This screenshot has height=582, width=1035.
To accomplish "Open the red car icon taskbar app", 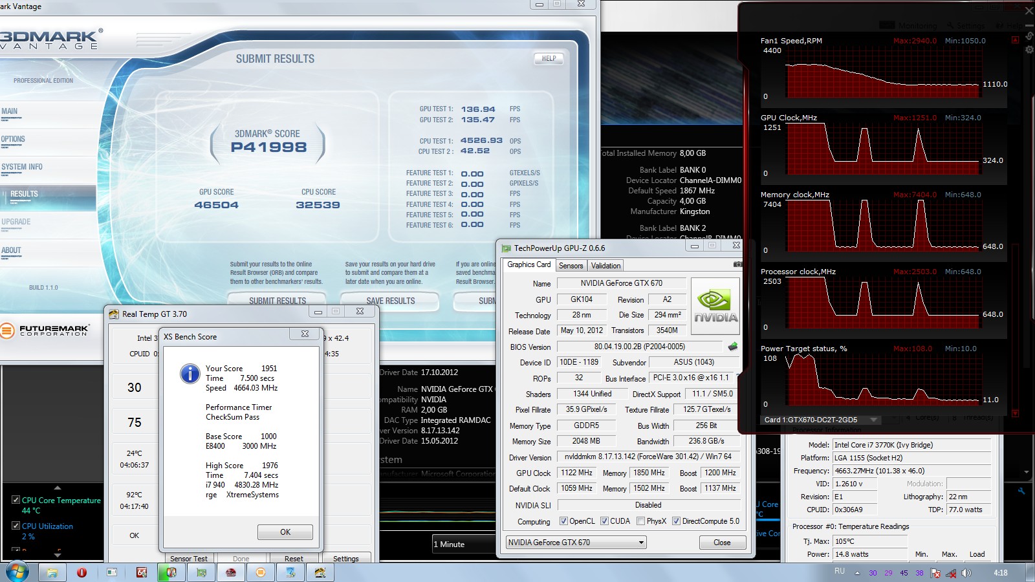I will coord(231,572).
